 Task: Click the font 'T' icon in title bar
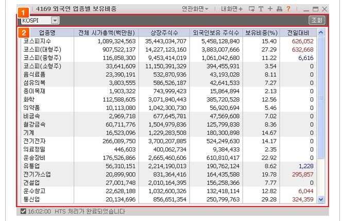(x=261, y=9)
